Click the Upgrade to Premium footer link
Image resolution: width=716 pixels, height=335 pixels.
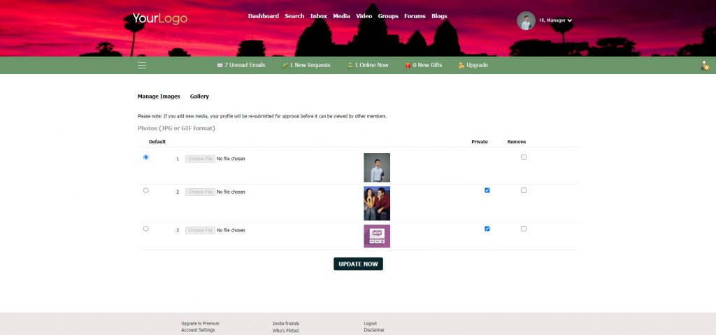(200, 323)
